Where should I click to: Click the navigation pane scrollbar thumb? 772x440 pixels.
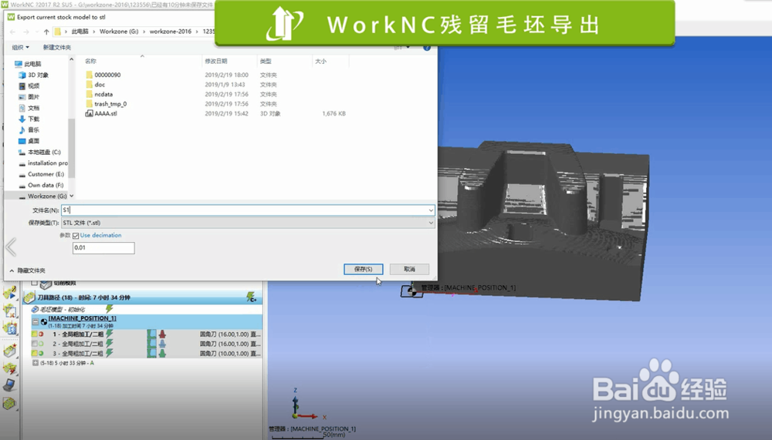(x=71, y=147)
